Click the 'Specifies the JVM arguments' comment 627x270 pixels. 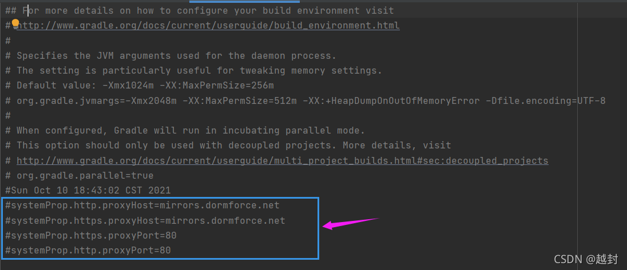(170, 56)
